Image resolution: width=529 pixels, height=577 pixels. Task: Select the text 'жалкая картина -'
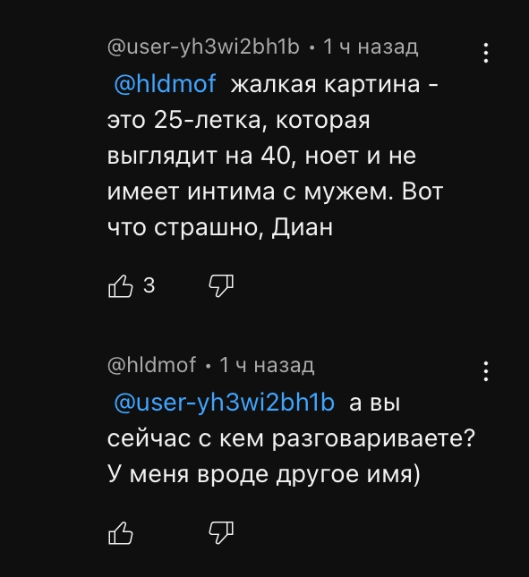pos(334,84)
